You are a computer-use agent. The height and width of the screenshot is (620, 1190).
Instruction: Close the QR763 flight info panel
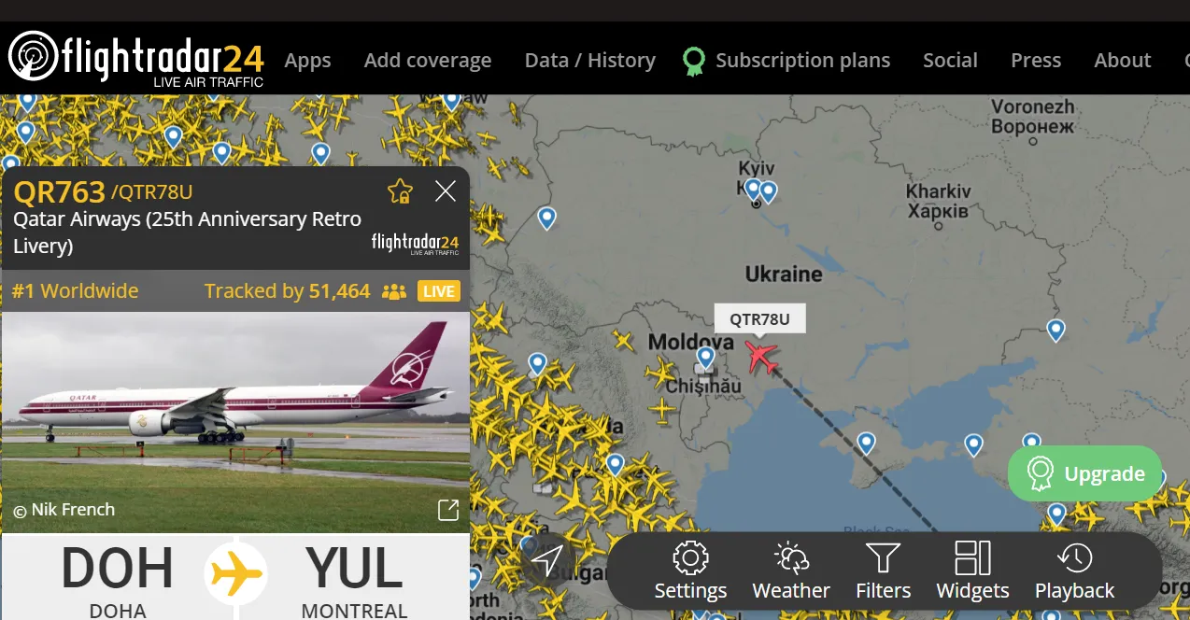[446, 191]
